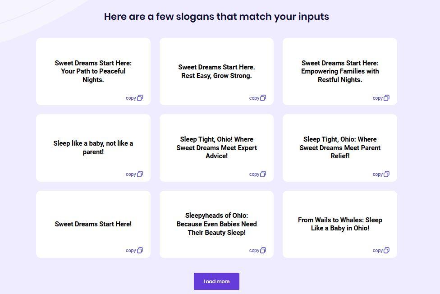Click the 'Sleep Tight, Ohio: Parent Relief' slogan text
Screen dimensions: 440x294
tap(340, 147)
